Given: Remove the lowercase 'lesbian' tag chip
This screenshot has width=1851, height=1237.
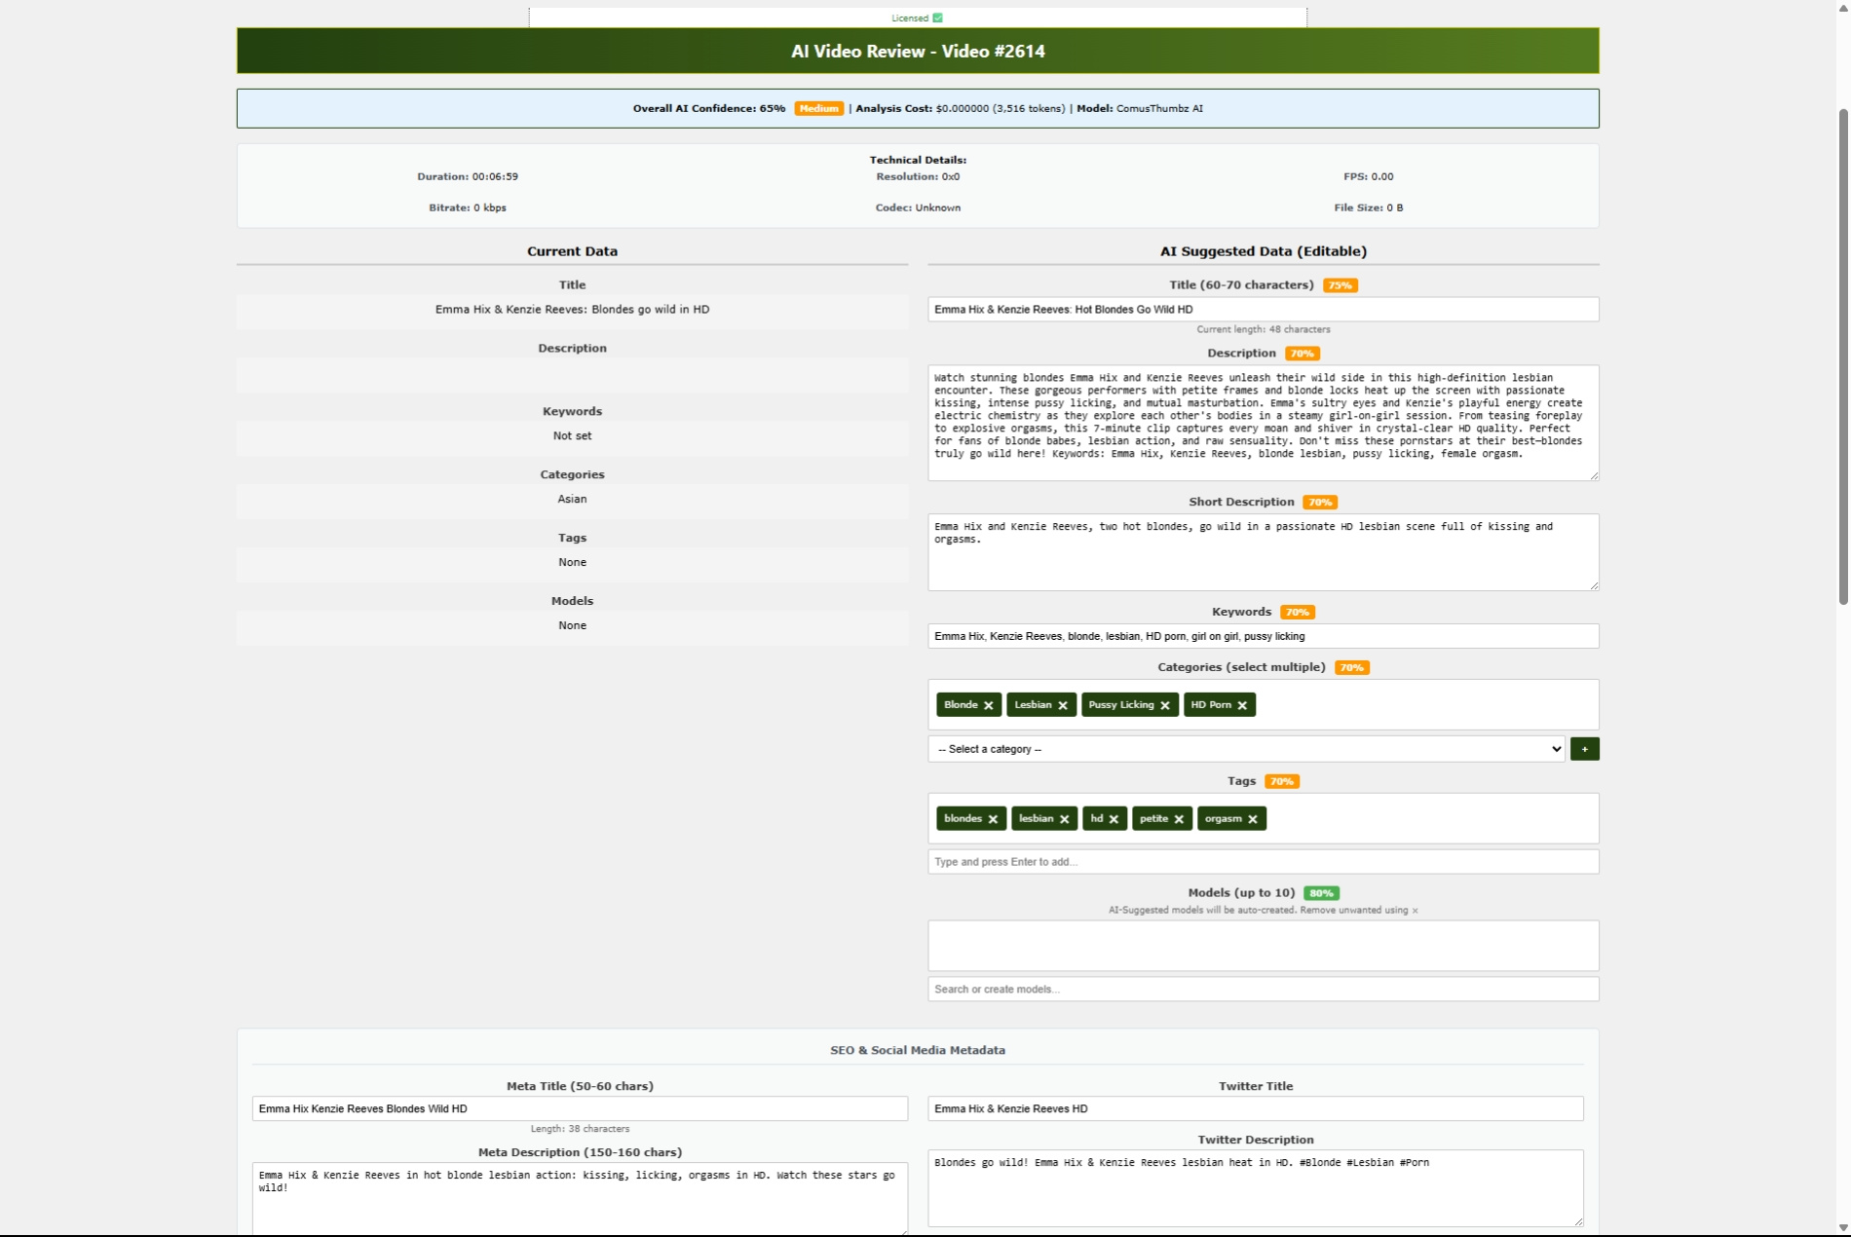Looking at the screenshot, I should click(x=1065, y=819).
